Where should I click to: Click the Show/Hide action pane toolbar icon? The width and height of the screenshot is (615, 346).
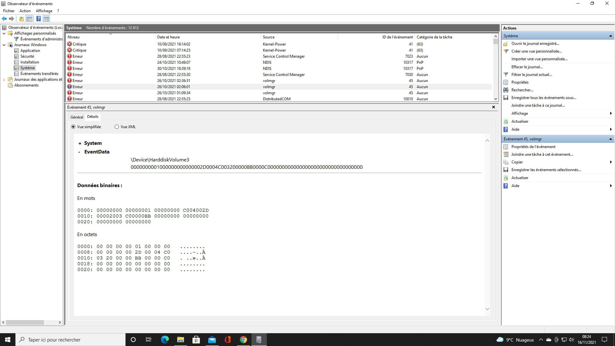(x=46, y=19)
